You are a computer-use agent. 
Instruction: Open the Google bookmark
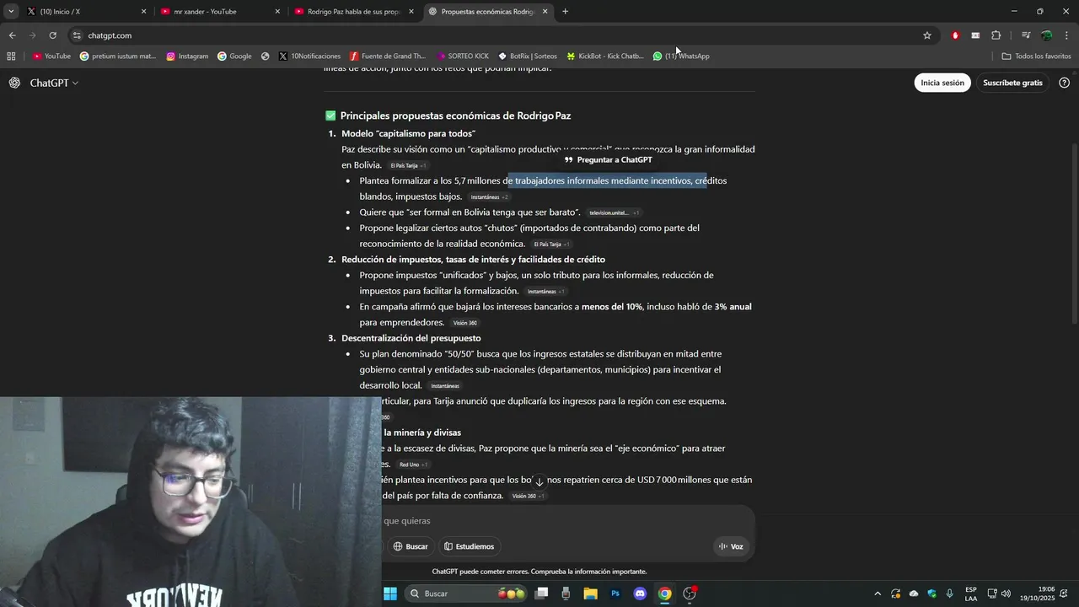tap(234, 56)
